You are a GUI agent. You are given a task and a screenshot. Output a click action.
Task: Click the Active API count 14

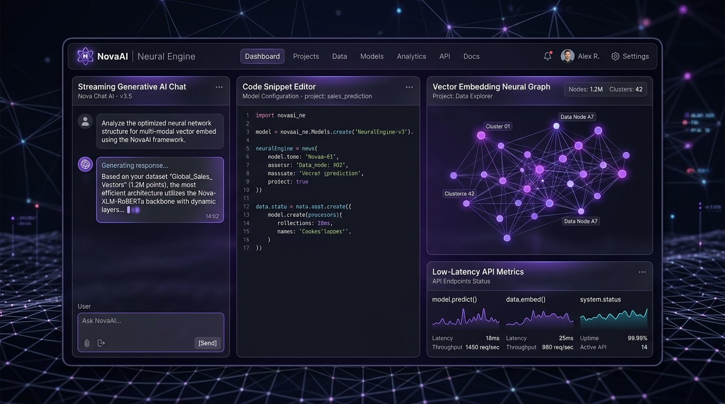[644, 347]
